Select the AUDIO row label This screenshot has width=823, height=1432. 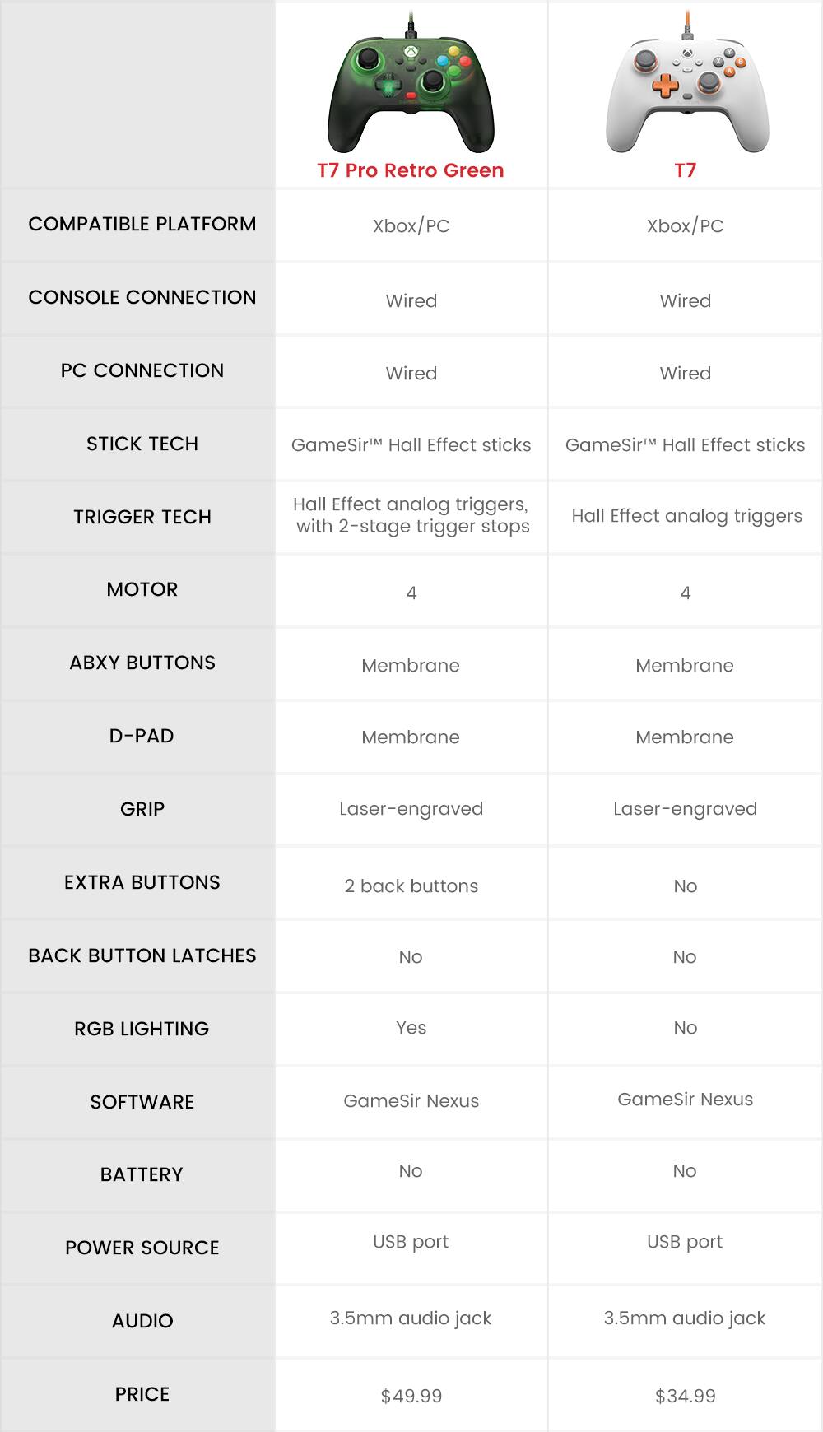(142, 1321)
